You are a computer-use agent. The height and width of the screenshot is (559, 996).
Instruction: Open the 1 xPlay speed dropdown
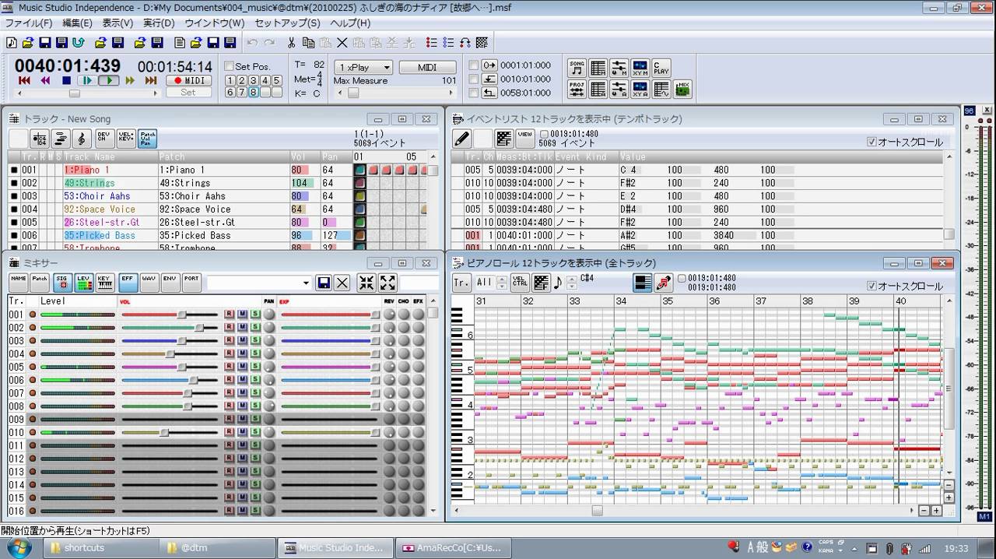click(x=363, y=68)
